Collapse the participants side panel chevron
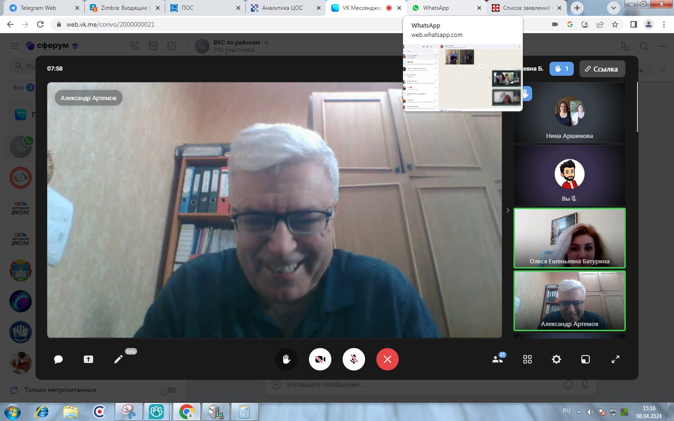 coord(508,210)
